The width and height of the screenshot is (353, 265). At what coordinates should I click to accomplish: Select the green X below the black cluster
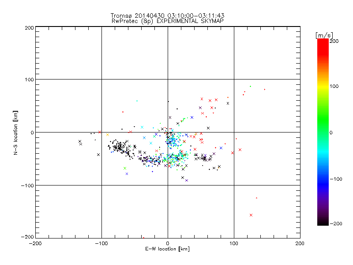pyautogui.click(x=125, y=168)
